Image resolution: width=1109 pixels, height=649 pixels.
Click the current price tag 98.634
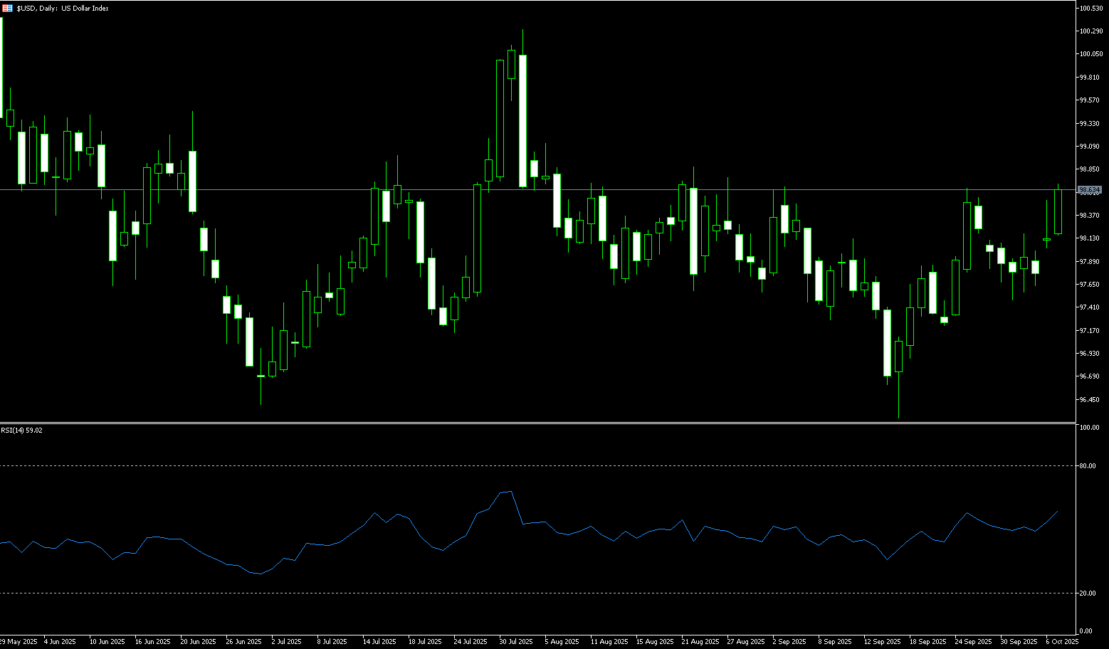tap(1090, 190)
